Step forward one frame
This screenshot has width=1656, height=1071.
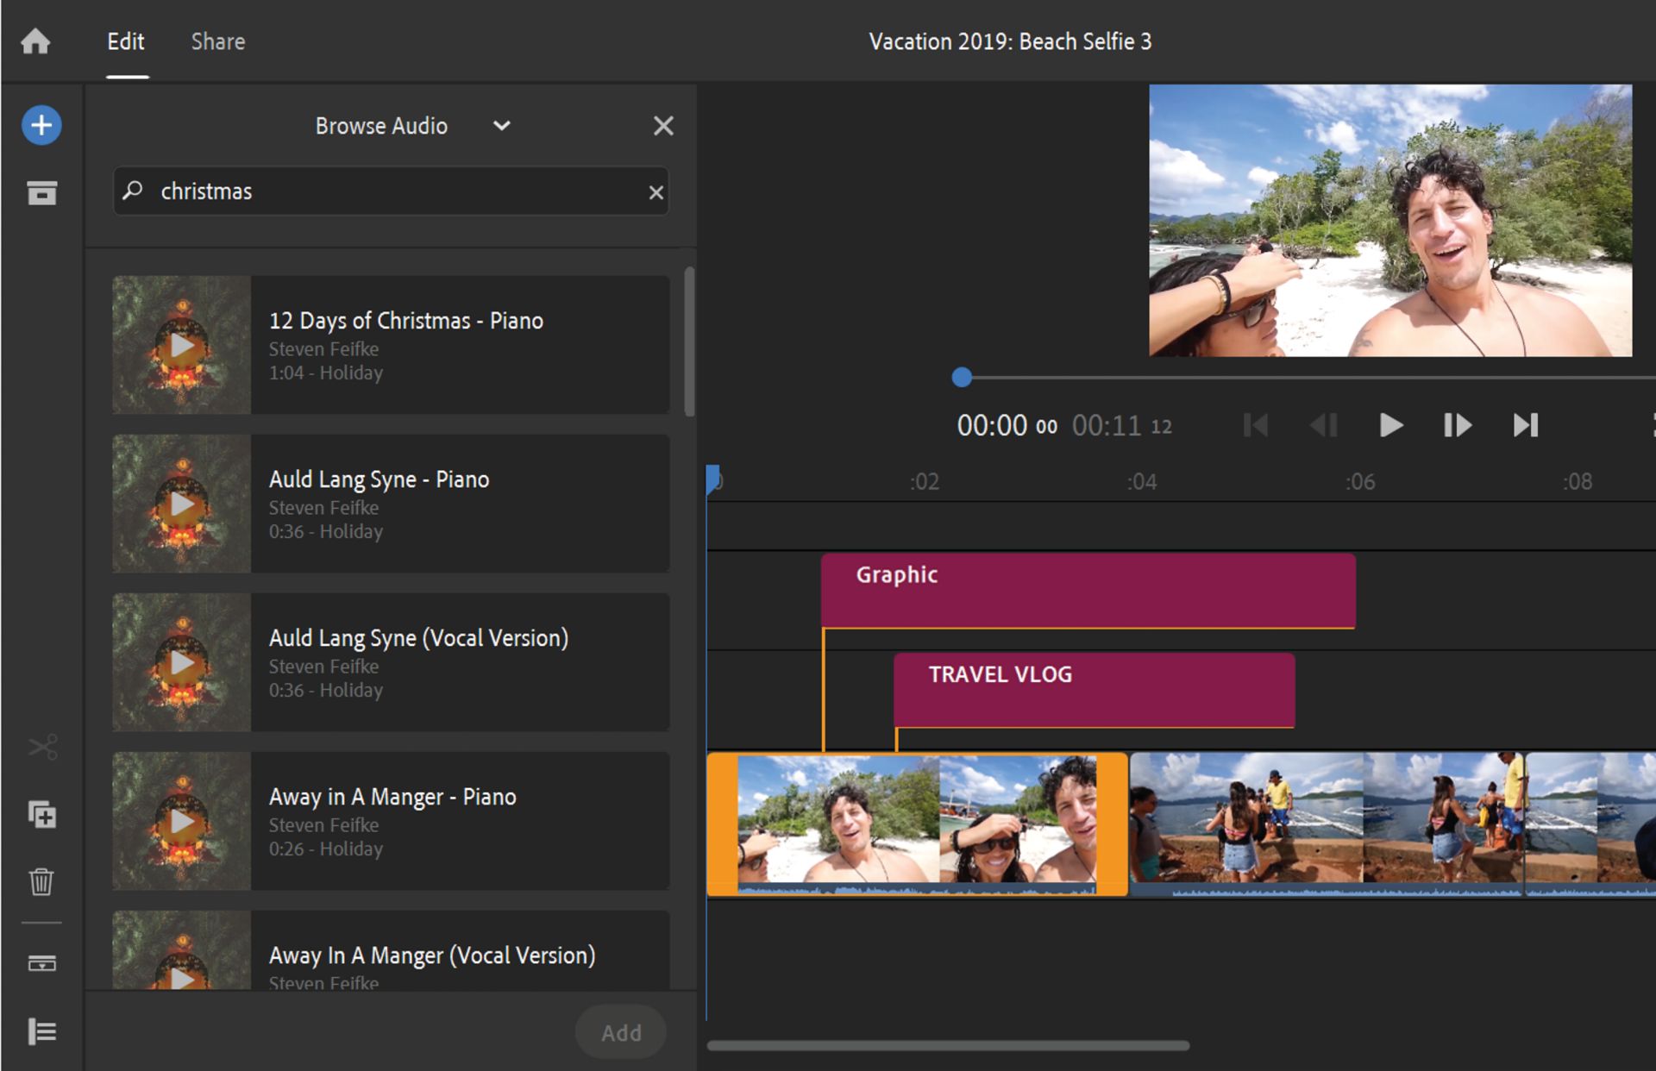(x=1457, y=425)
